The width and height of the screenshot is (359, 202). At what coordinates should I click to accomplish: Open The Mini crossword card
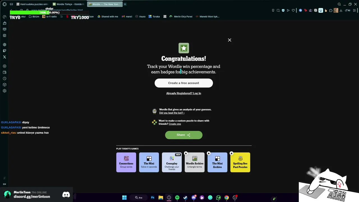pyautogui.click(x=149, y=162)
